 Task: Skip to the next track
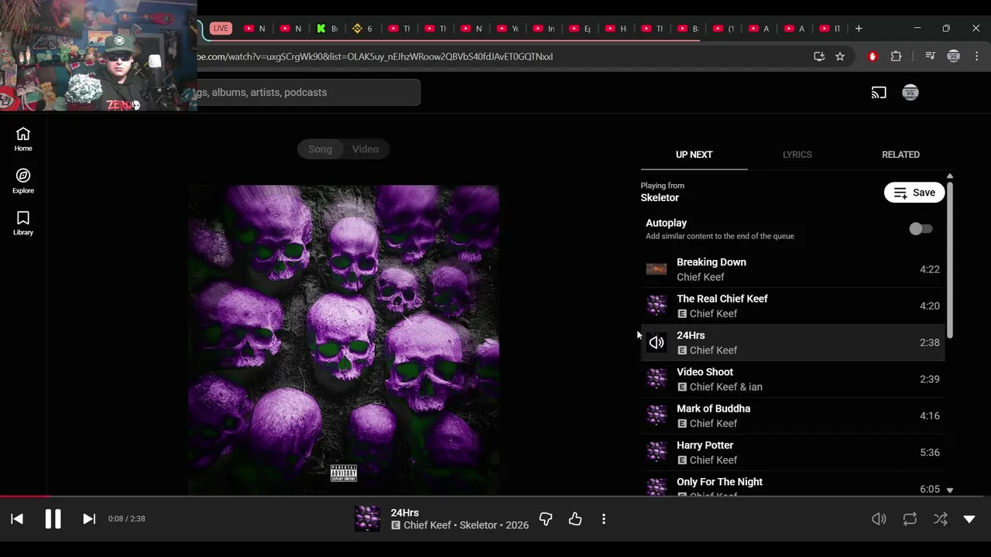click(x=89, y=519)
